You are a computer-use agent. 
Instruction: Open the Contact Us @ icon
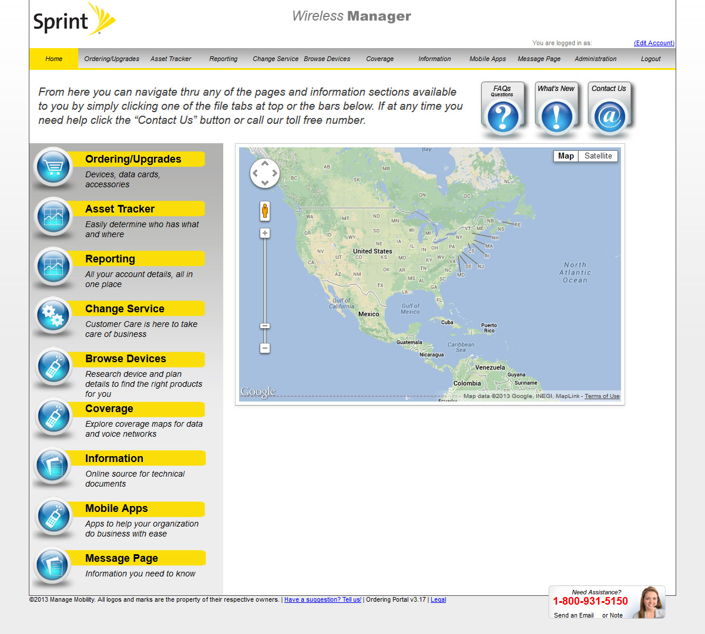609,117
